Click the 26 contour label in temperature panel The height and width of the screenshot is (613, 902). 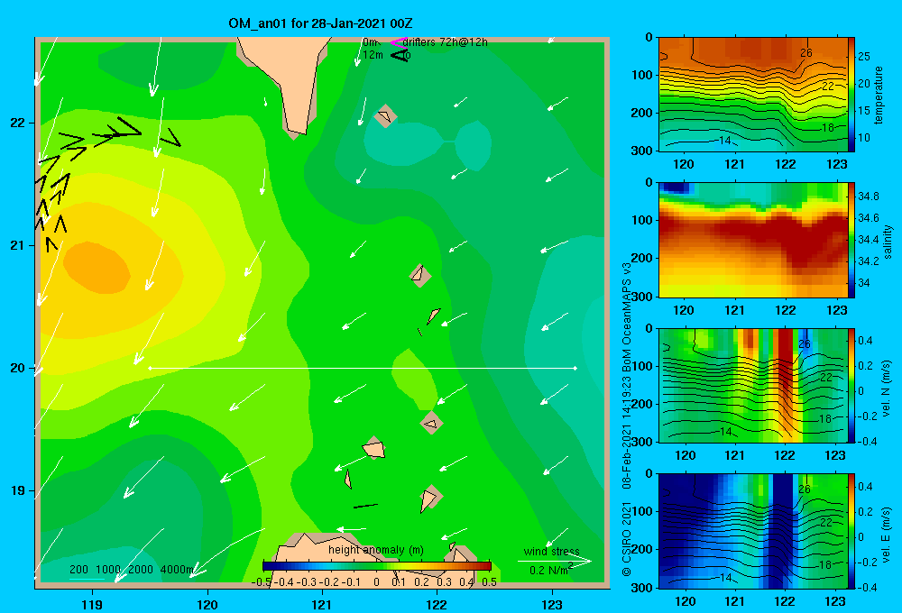[805, 53]
